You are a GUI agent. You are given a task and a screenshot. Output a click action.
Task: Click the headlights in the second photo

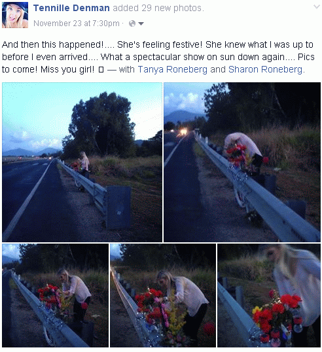coord(182,132)
